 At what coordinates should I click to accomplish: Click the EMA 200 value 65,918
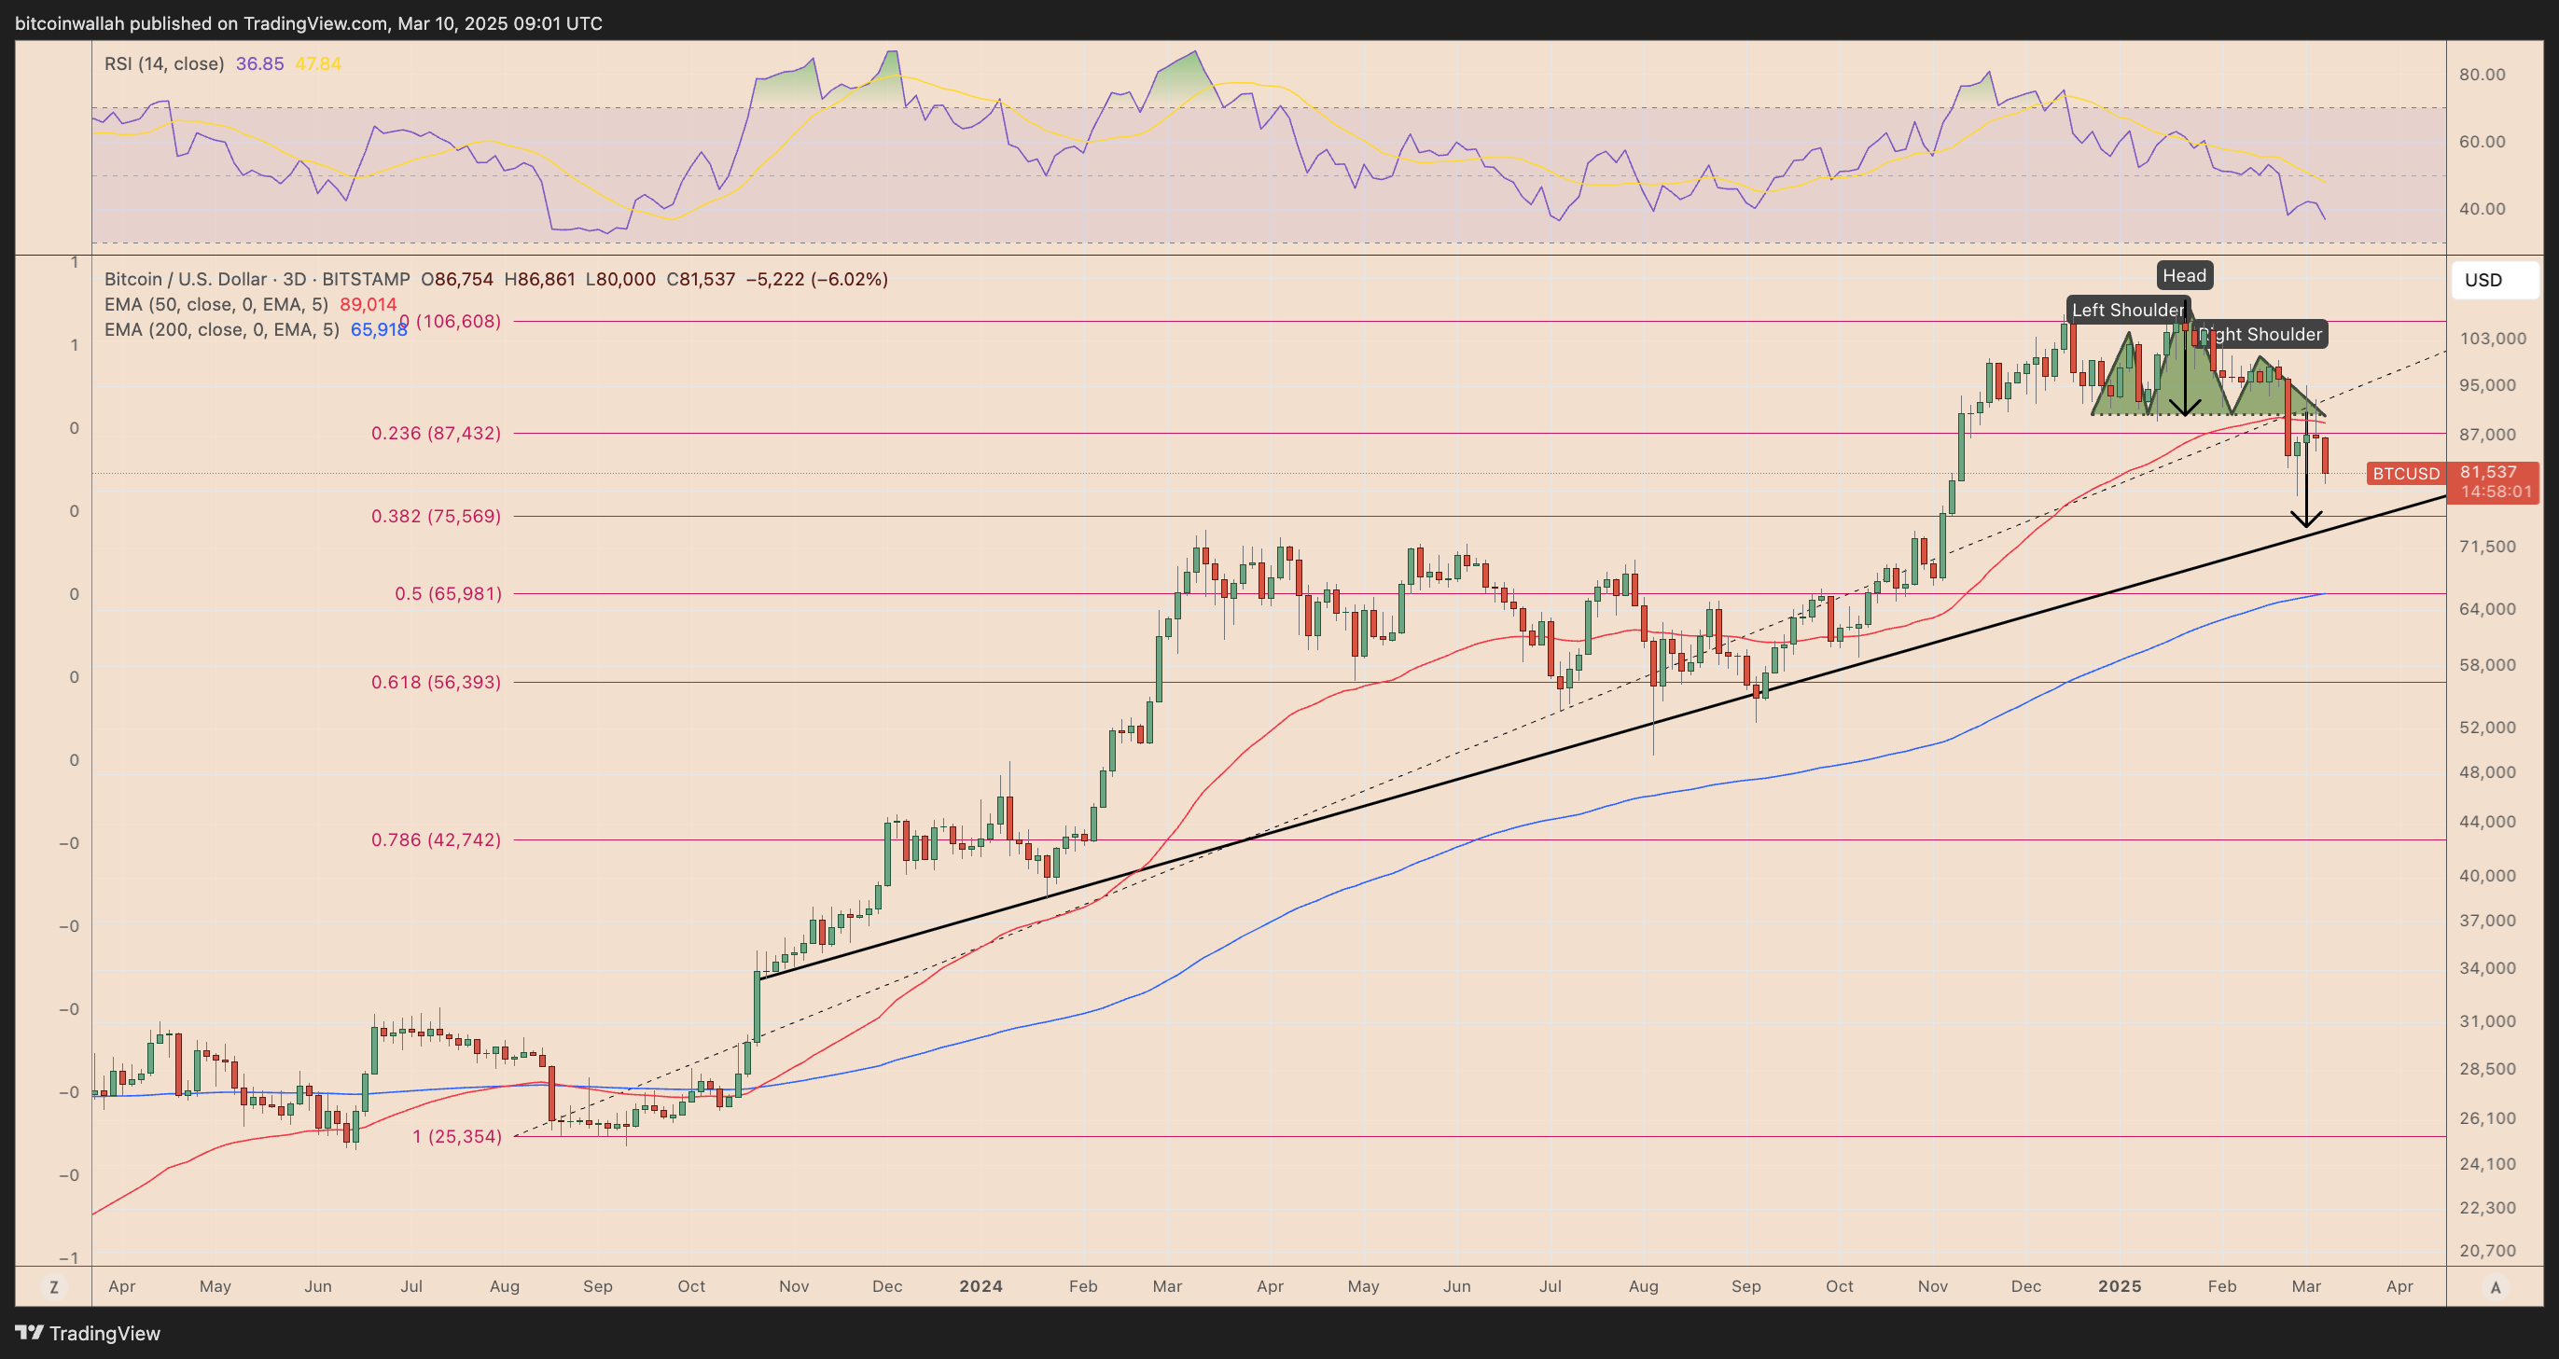tap(379, 329)
